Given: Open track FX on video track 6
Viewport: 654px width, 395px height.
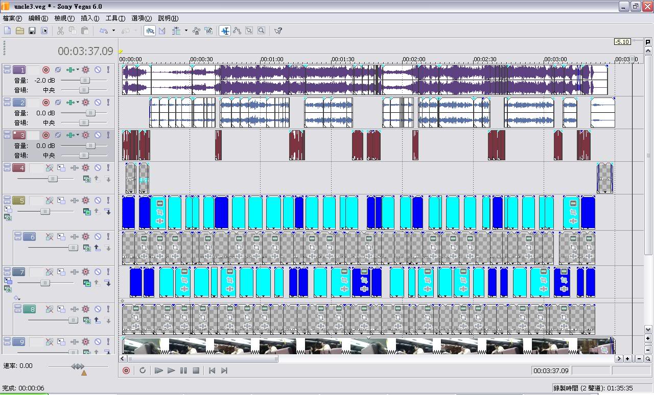Looking at the screenshot, I should (x=75, y=237).
